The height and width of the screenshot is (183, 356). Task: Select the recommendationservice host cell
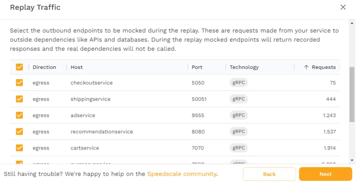click(x=102, y=132)
